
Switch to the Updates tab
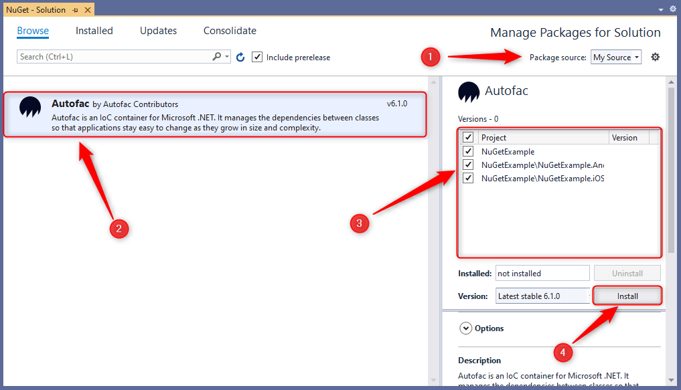tap(158, 31)
